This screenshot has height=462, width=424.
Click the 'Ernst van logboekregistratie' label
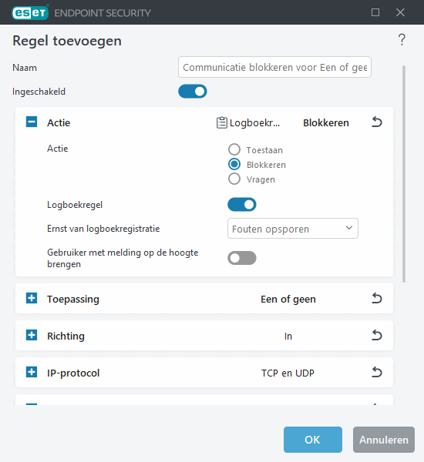103,229
